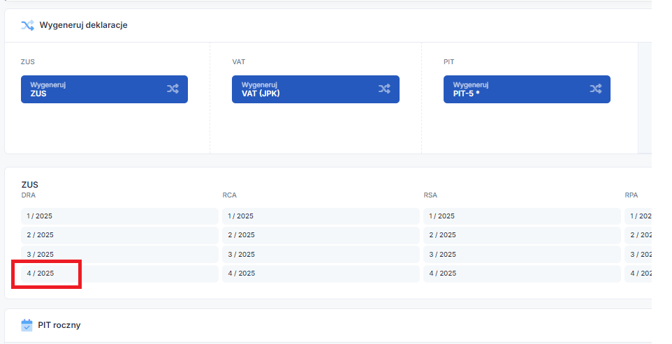The image size is (672, 344).
Task: Open RSA entry 4 / 2025
Action: click(522, 274)
